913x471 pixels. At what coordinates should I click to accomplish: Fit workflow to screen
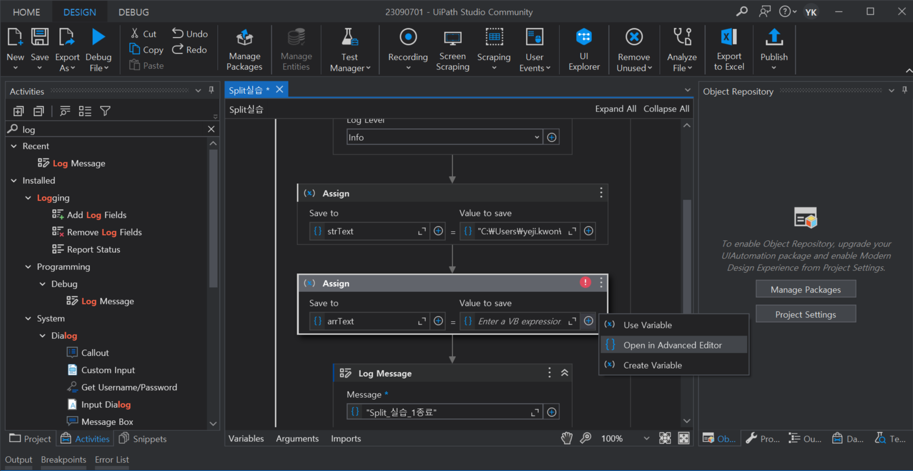[x=665, y=438]
